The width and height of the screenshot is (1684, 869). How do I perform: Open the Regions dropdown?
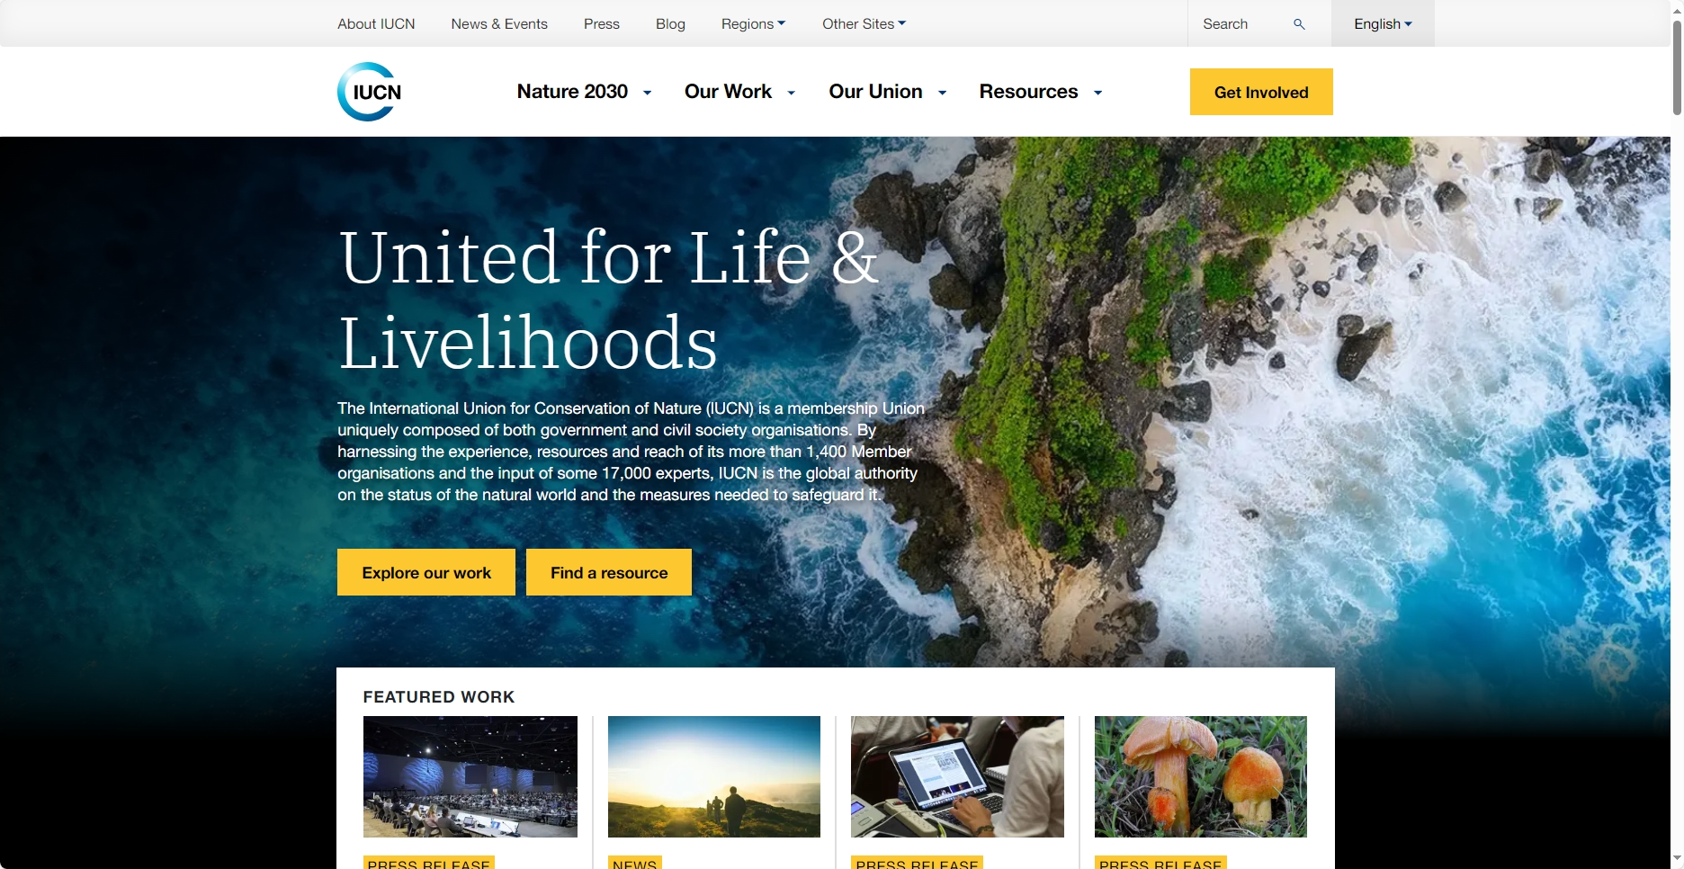coord(753,23)
